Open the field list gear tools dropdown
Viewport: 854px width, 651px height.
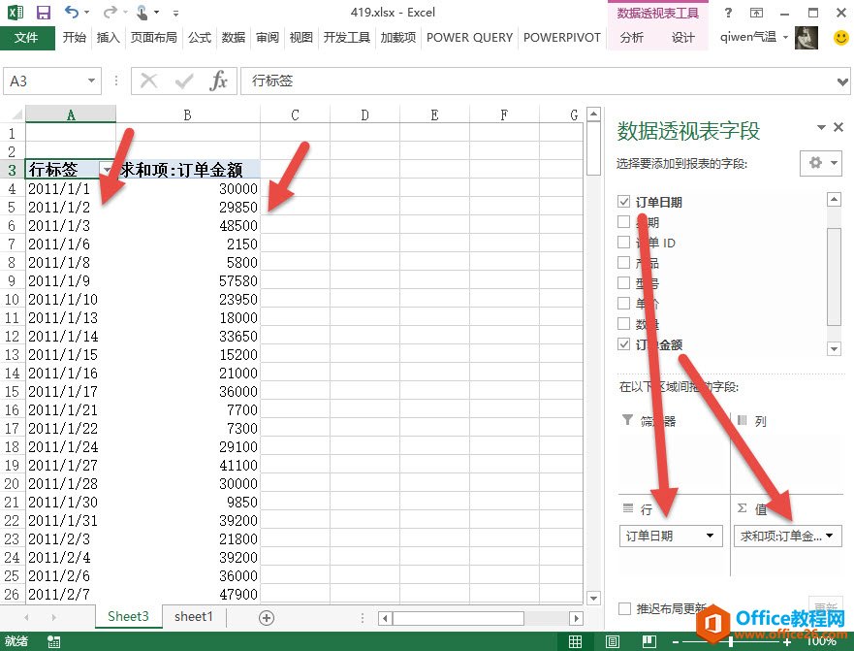820,163
